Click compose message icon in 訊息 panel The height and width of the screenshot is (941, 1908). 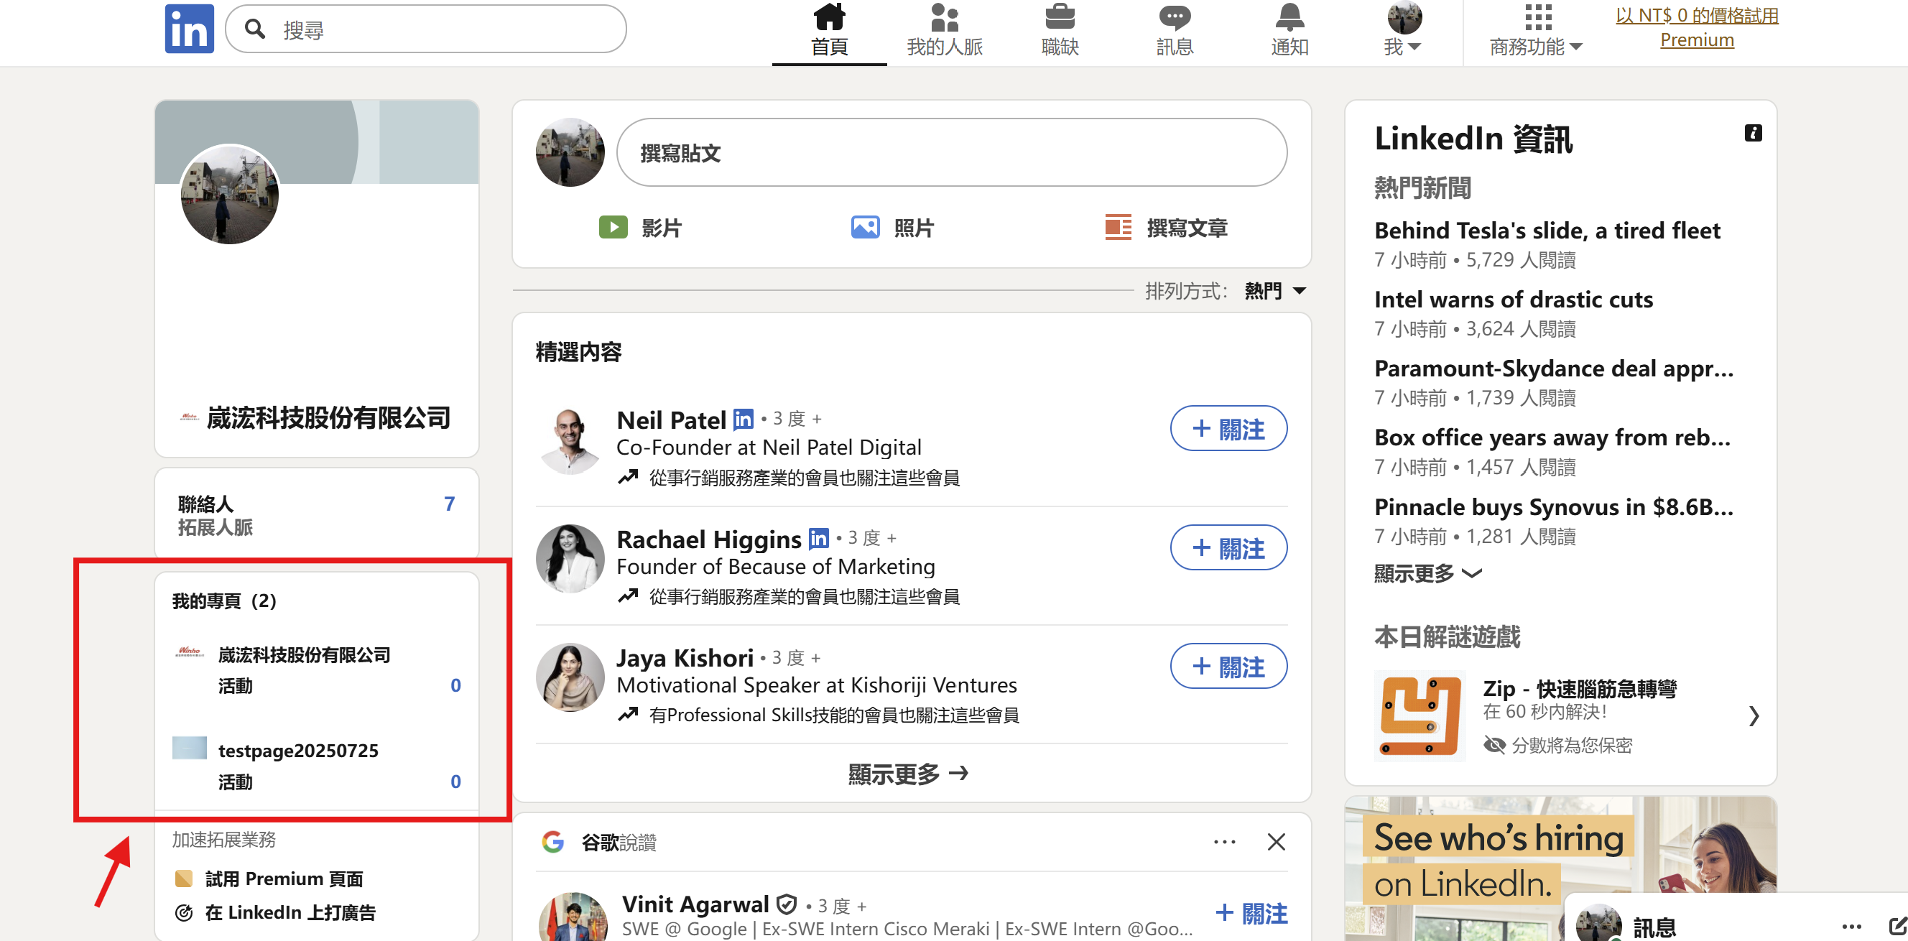pos(1897,926)
